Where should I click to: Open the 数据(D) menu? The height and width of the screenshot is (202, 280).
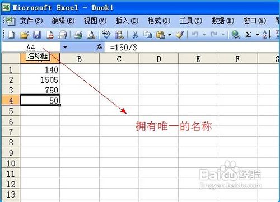click(x=223, y=21)
